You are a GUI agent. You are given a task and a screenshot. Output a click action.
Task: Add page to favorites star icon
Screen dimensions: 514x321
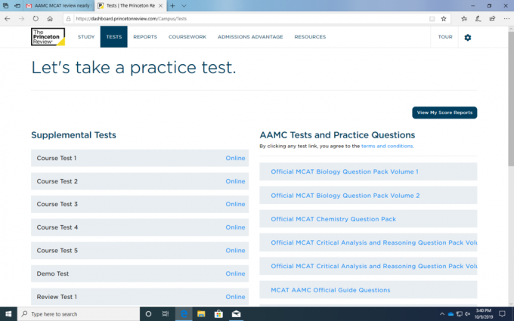(444, 19)
